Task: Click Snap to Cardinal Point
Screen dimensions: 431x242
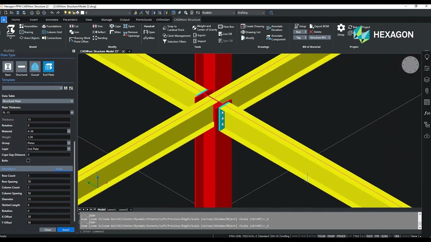Action: tap(173, 28)
